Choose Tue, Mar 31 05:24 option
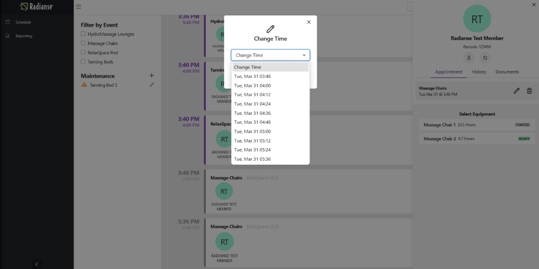The image size is (539, 269). (270, 150)
